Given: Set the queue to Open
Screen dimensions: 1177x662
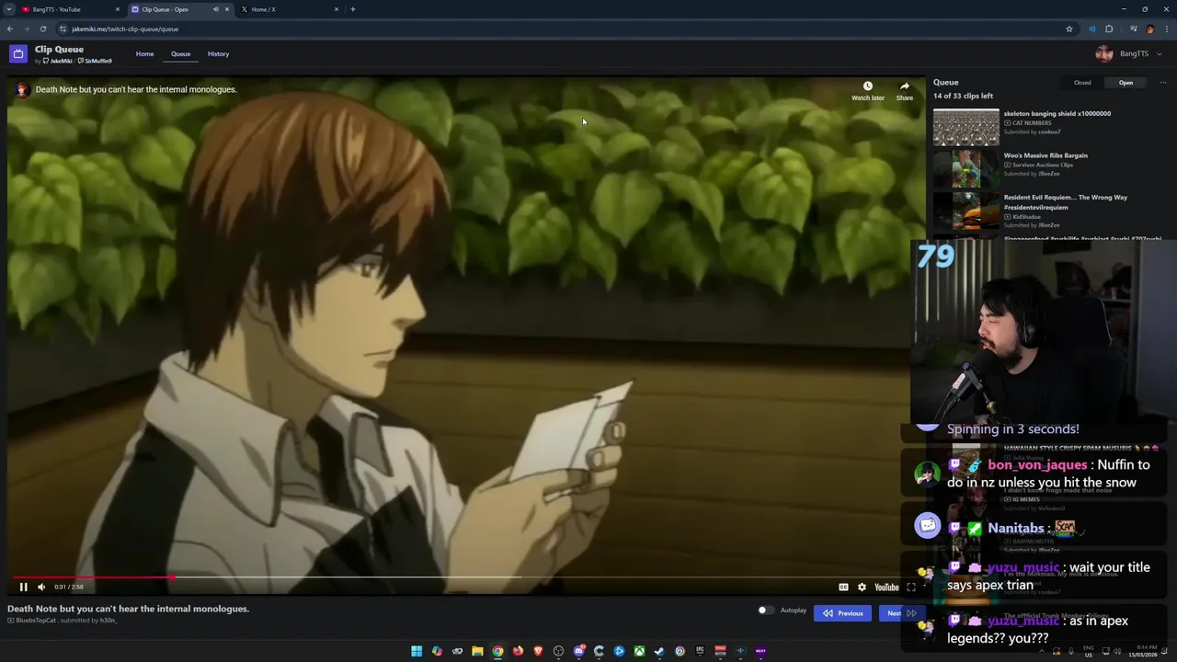Looking at the screenshot, I should [1126, 83].
